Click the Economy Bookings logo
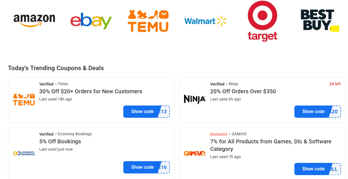Image resolution: width=348 pixels, height=179 pixels. pos(24,153)
